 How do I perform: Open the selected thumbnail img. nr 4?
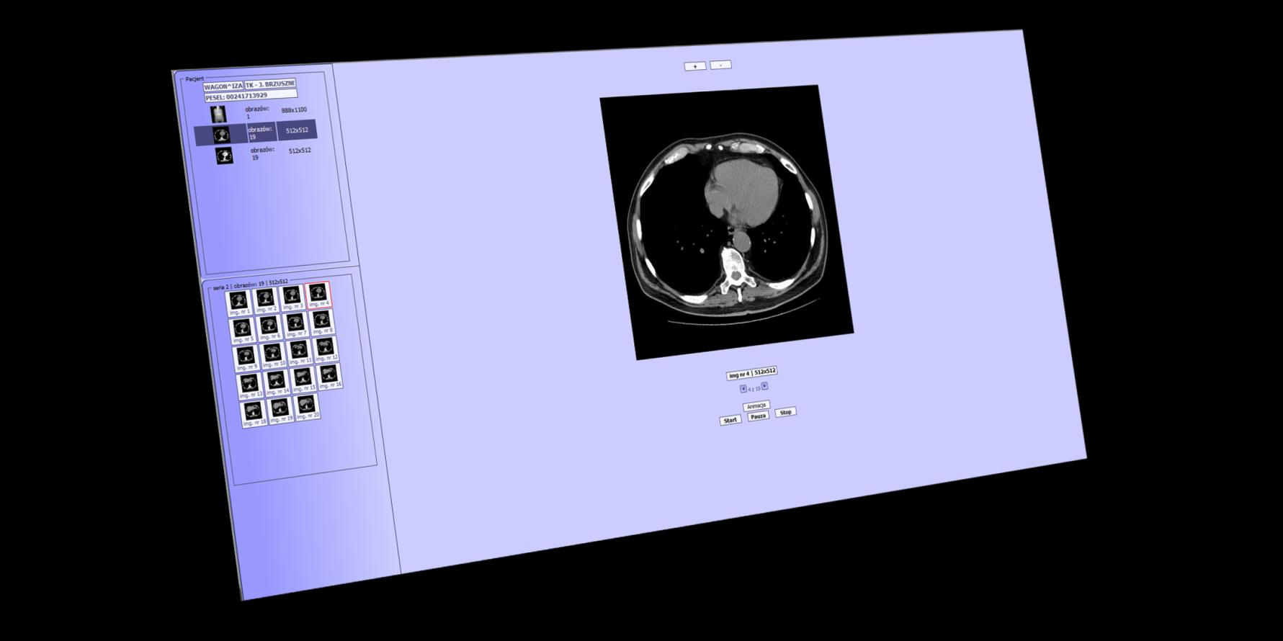[318, 294]
